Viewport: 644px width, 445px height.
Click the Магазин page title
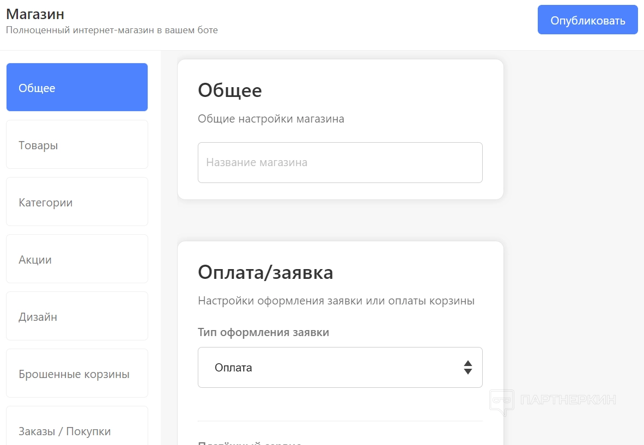[35, 13]
